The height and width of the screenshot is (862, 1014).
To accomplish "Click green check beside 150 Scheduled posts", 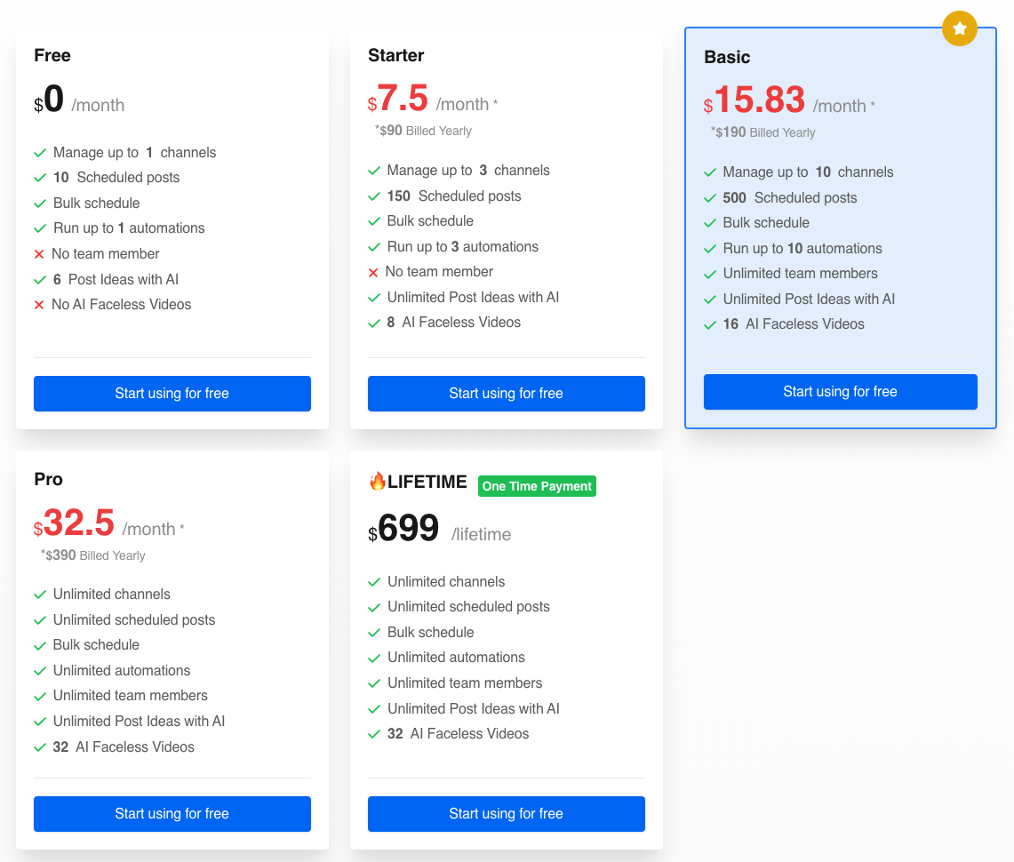I will click(374, 196).
